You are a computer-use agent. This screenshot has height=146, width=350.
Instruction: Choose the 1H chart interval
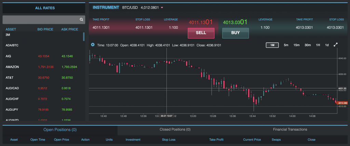pyautogui.click(x=318, y=45)
